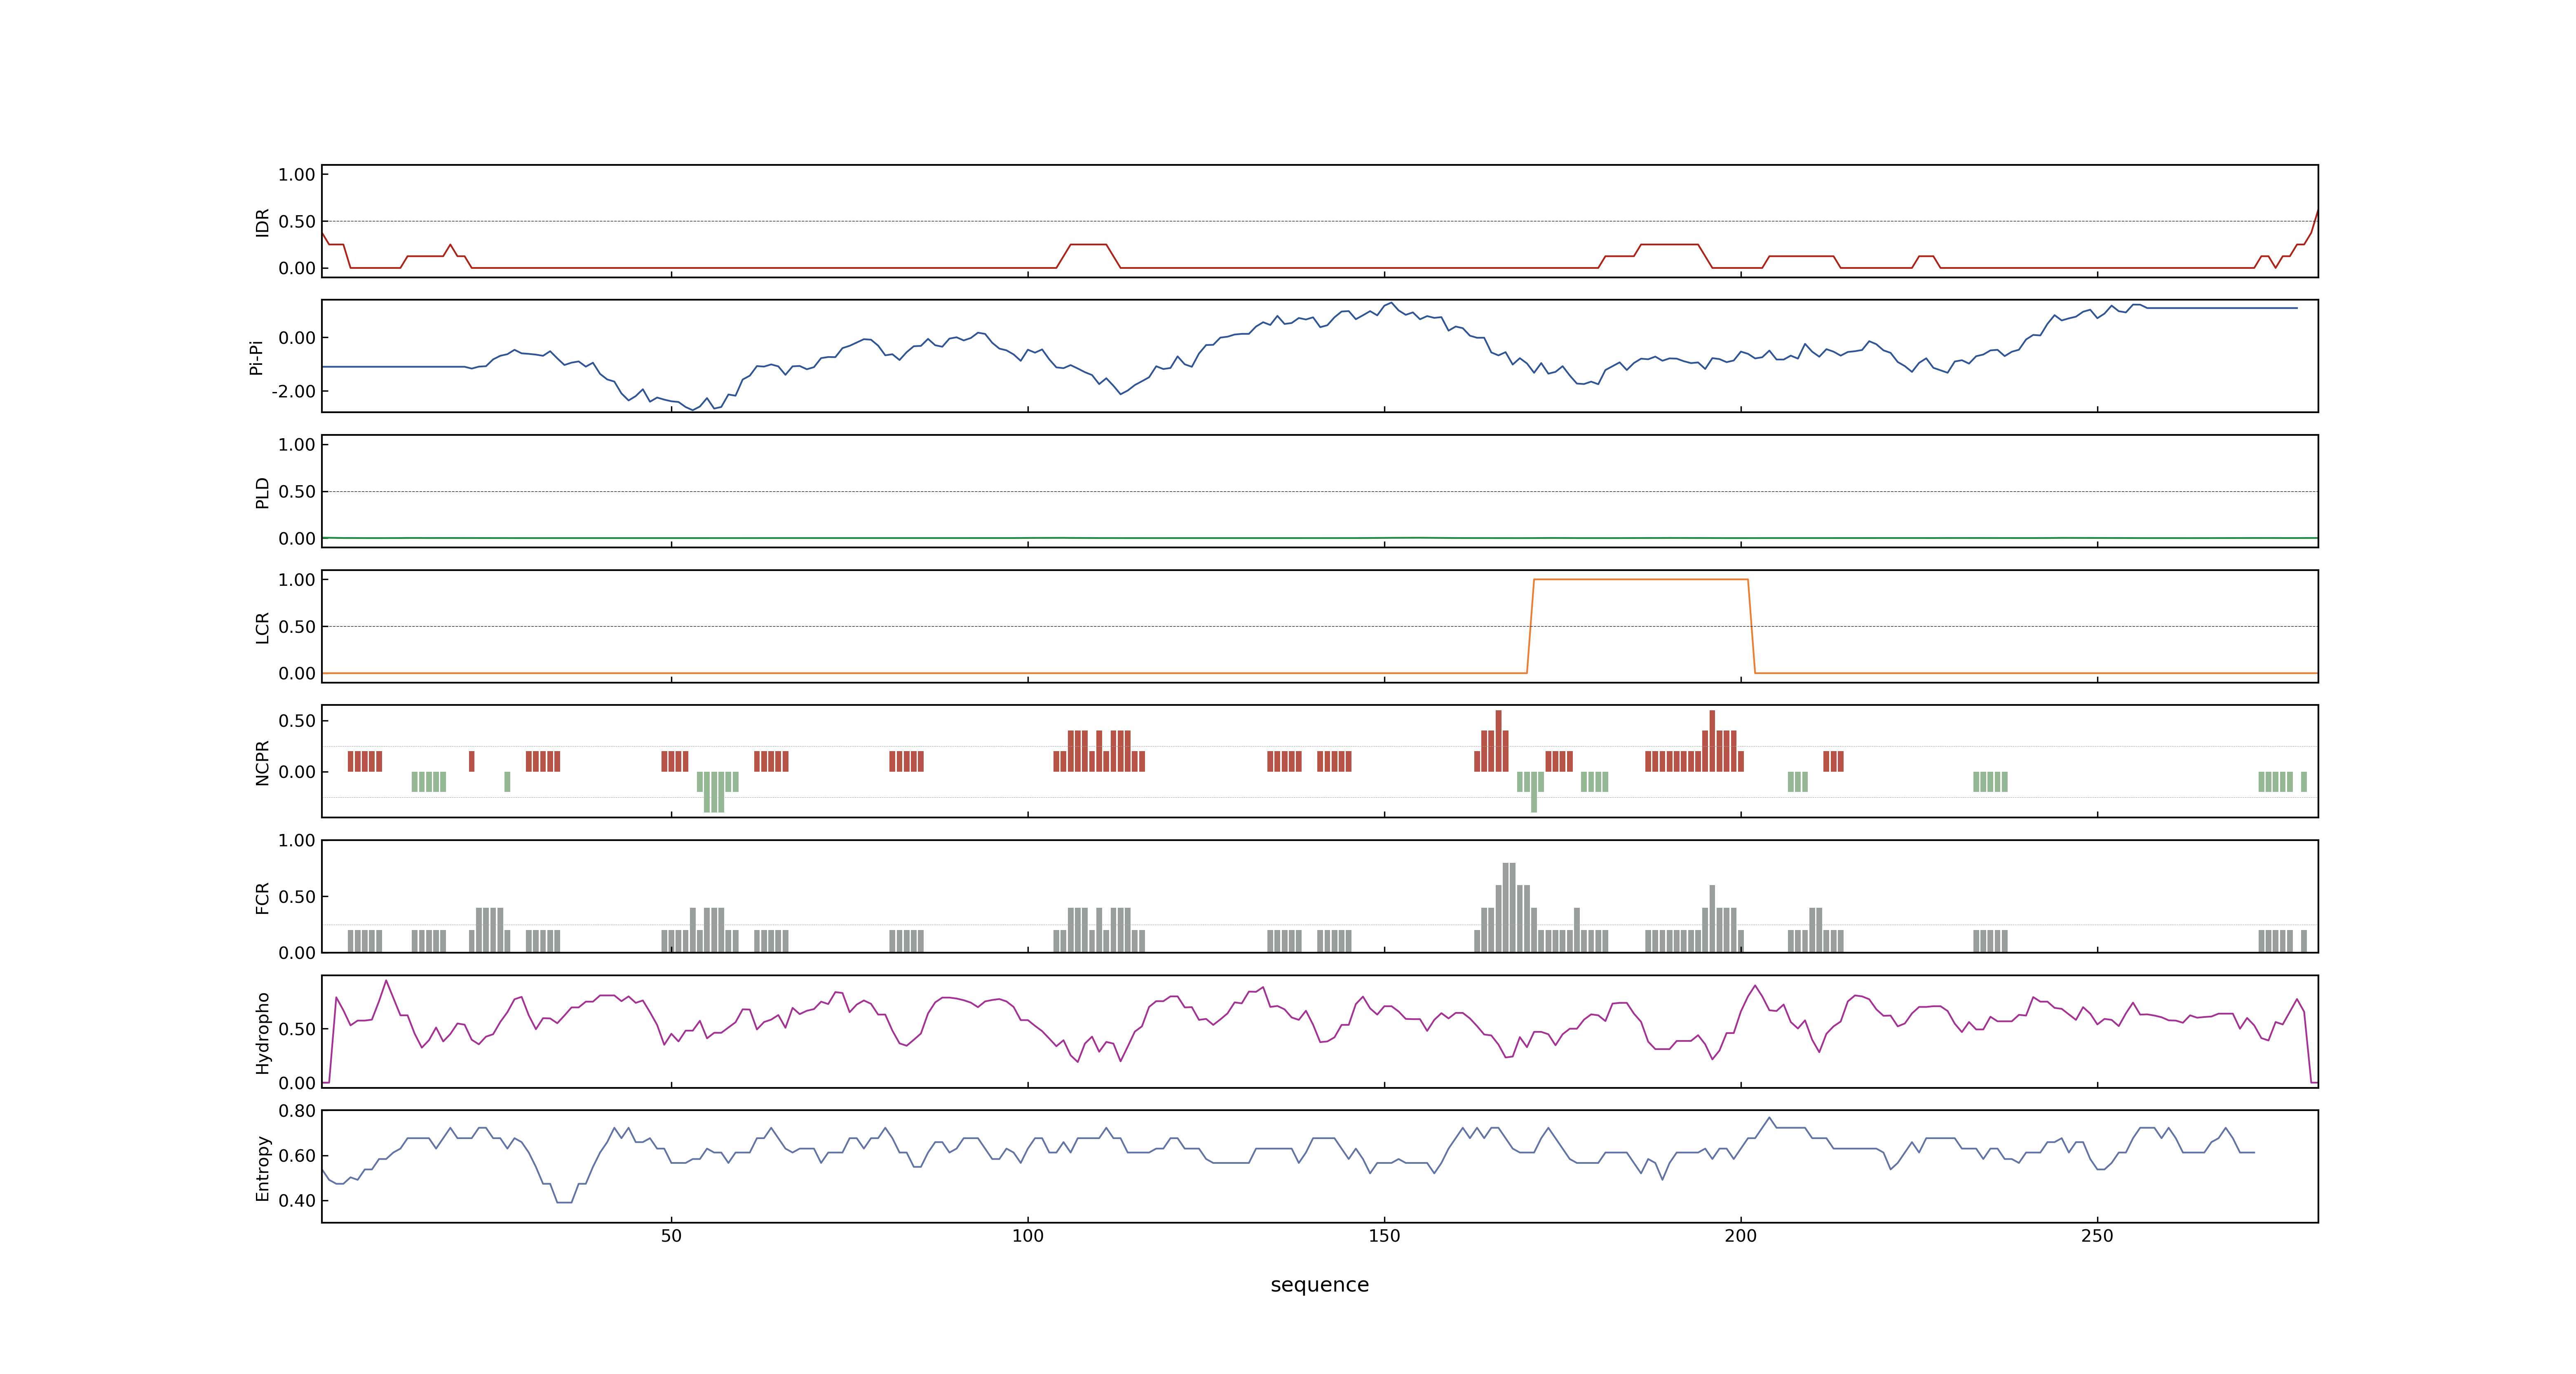This screenshot has width=2576, height=1374.
Task: Click x-axis tick label 250
Action: click(x=2097, y=1236)
